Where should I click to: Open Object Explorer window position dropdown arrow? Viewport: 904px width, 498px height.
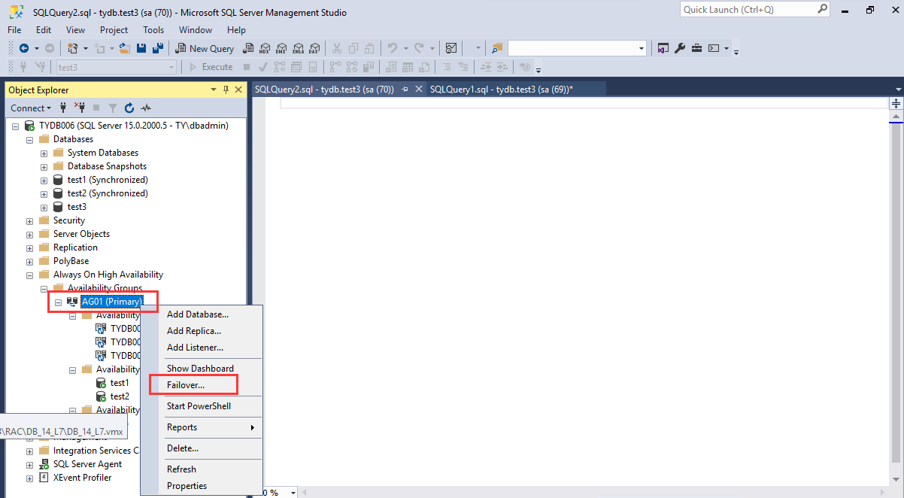pos(214,90)
